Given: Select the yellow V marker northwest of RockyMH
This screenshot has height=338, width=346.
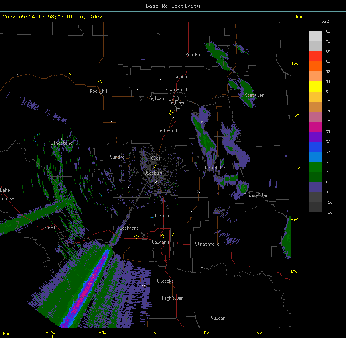Looking at the screenshot, I should point(70,74).
